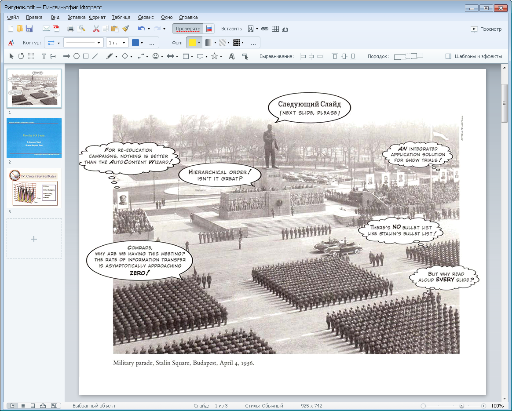Select the ellipse drawing tool
Viewport: 512px width, 411px height.
point(76,56)
